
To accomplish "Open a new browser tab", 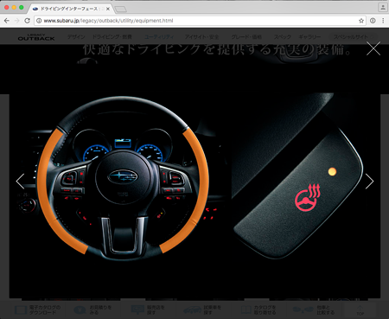I will click(120, 10).
